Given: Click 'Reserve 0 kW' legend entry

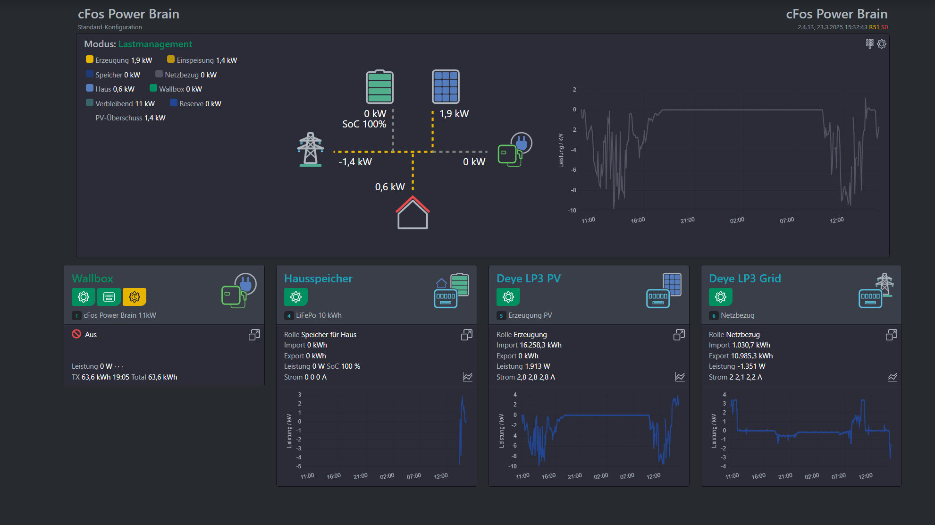Looking at the screenshot, I should click(x=195, y=104).
